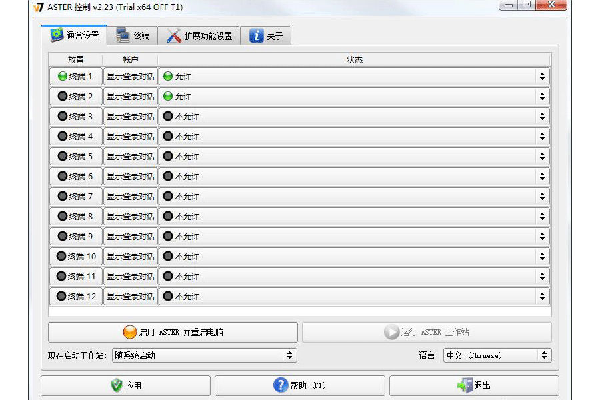Screen dimensions: 600x400
Task: Open the 中文 (Chinese) language dropdown
Action: coord(497,355)
